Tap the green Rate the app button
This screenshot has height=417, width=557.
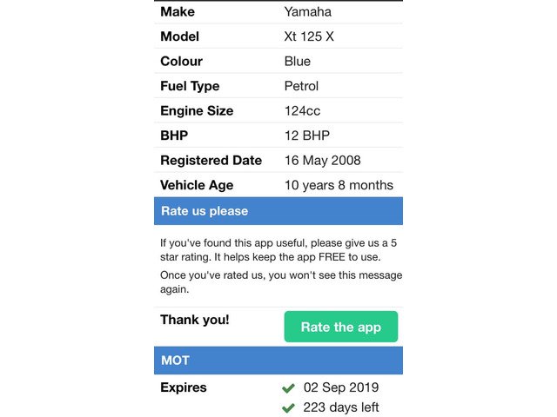coord(340,327)
